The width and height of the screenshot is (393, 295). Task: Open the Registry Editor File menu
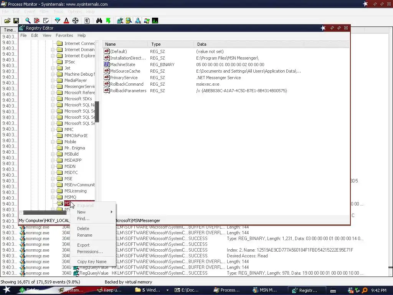pyautogui.click(x=23, y=35)
